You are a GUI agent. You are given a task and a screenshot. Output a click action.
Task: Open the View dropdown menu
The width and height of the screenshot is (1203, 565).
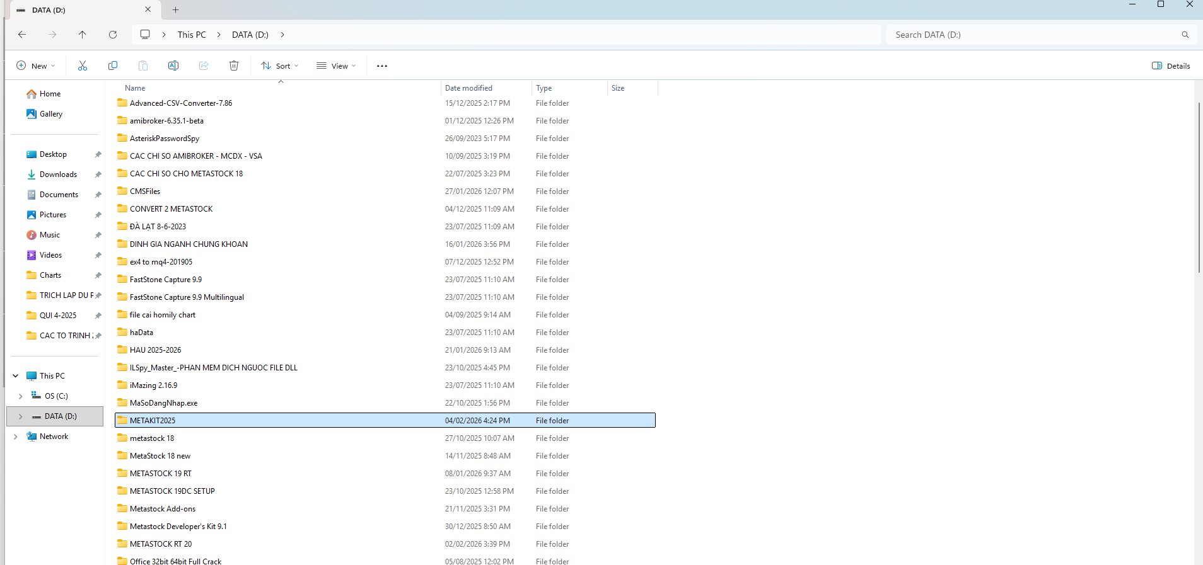click(x=336, y=66)
